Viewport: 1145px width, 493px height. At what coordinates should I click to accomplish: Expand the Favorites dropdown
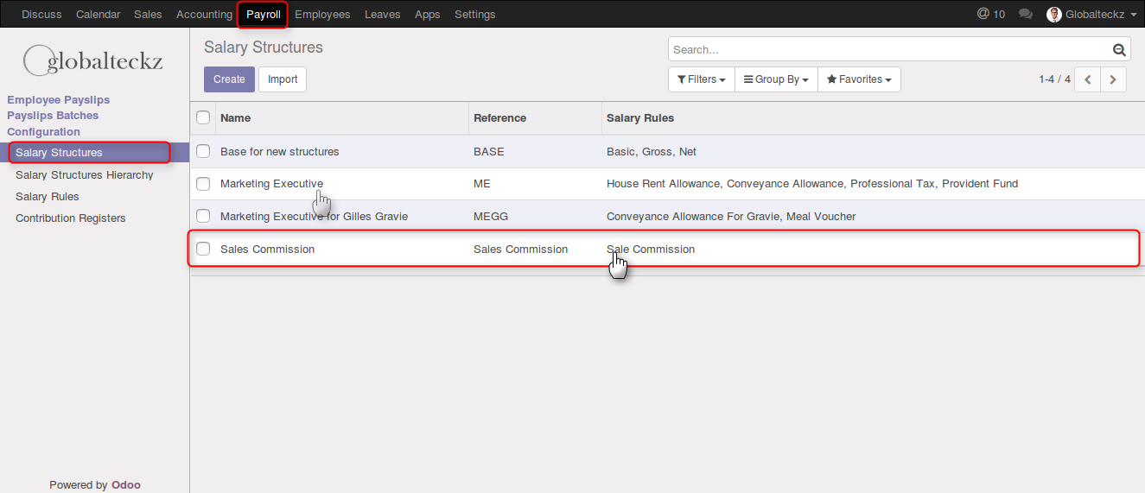click(859, 79)
